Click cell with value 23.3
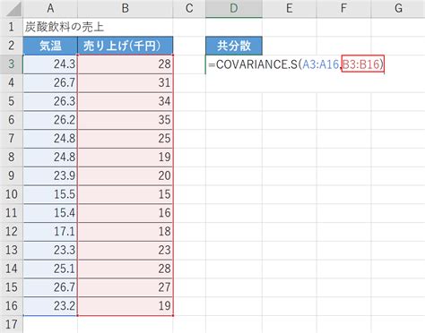425x333 pixels. click(50, 250)
